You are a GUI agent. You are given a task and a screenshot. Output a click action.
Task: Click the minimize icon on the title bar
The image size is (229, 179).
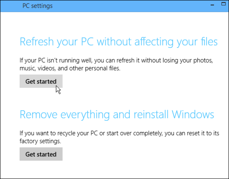(x=212, y=5)
